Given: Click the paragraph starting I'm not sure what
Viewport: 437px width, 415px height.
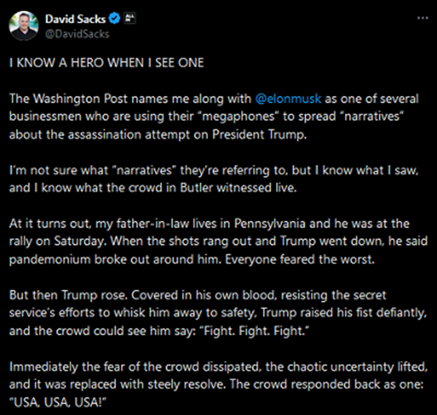Looking at the screenshot, I should click(x=214, y=179).
